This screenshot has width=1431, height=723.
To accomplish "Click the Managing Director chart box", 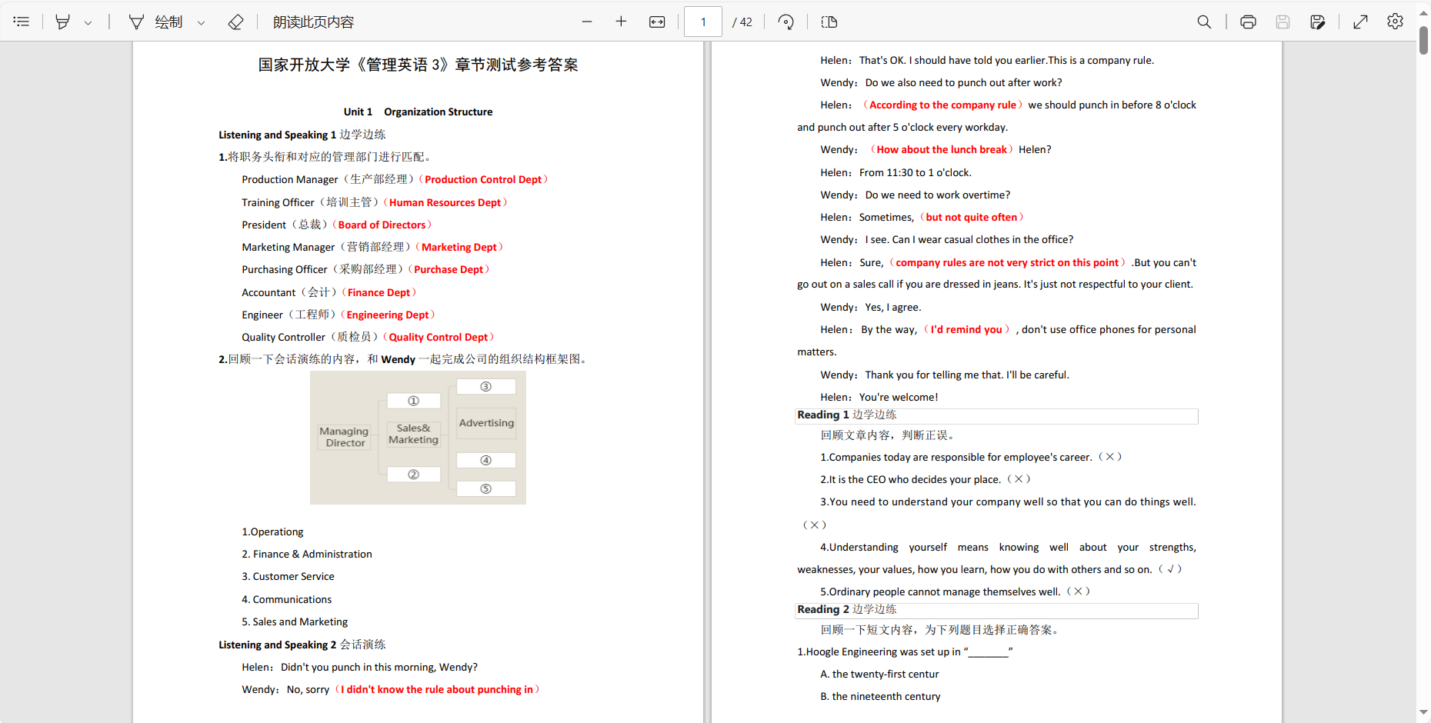I will (345, 437).
